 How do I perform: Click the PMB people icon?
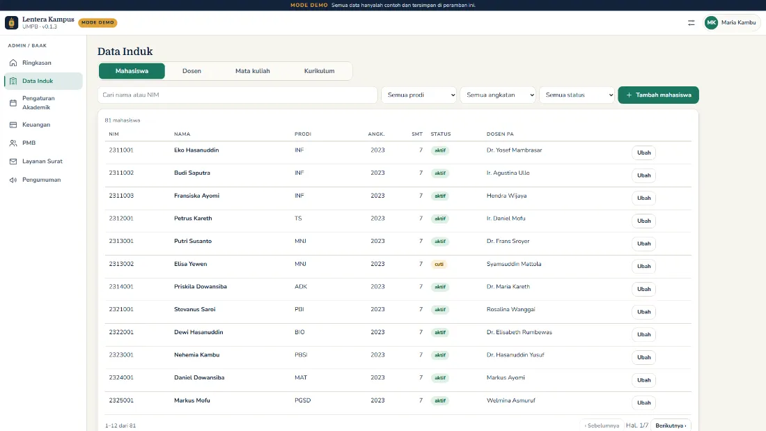point(13,143)
